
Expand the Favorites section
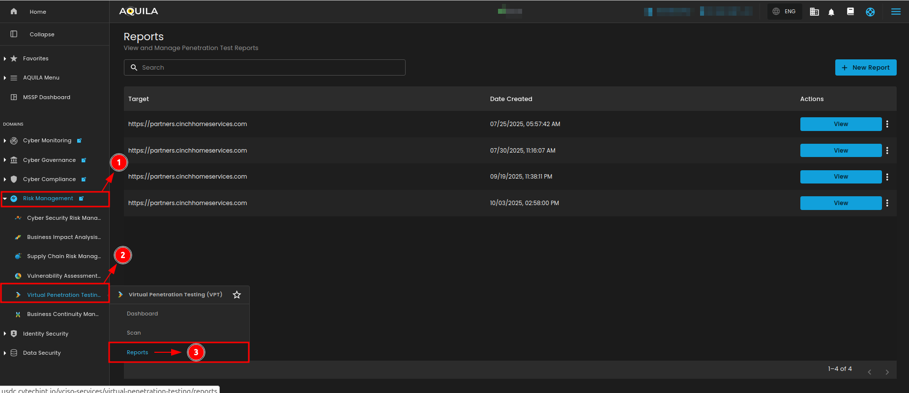(5, 58)
